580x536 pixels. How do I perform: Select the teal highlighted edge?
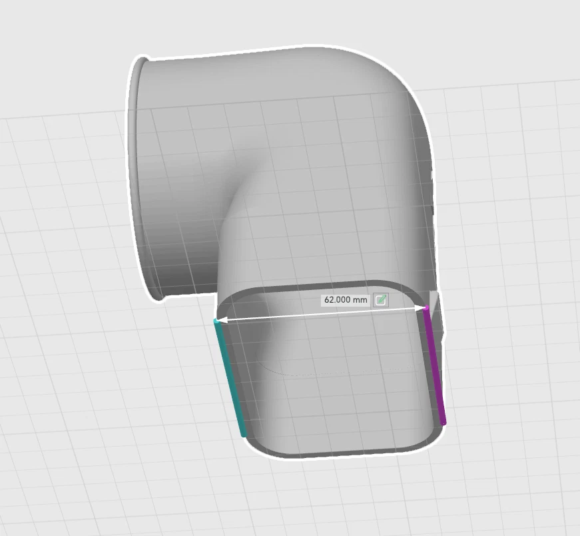(230, 378)
